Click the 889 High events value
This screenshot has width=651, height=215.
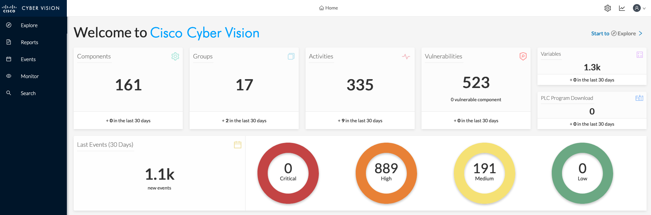[x=386, y=168]
